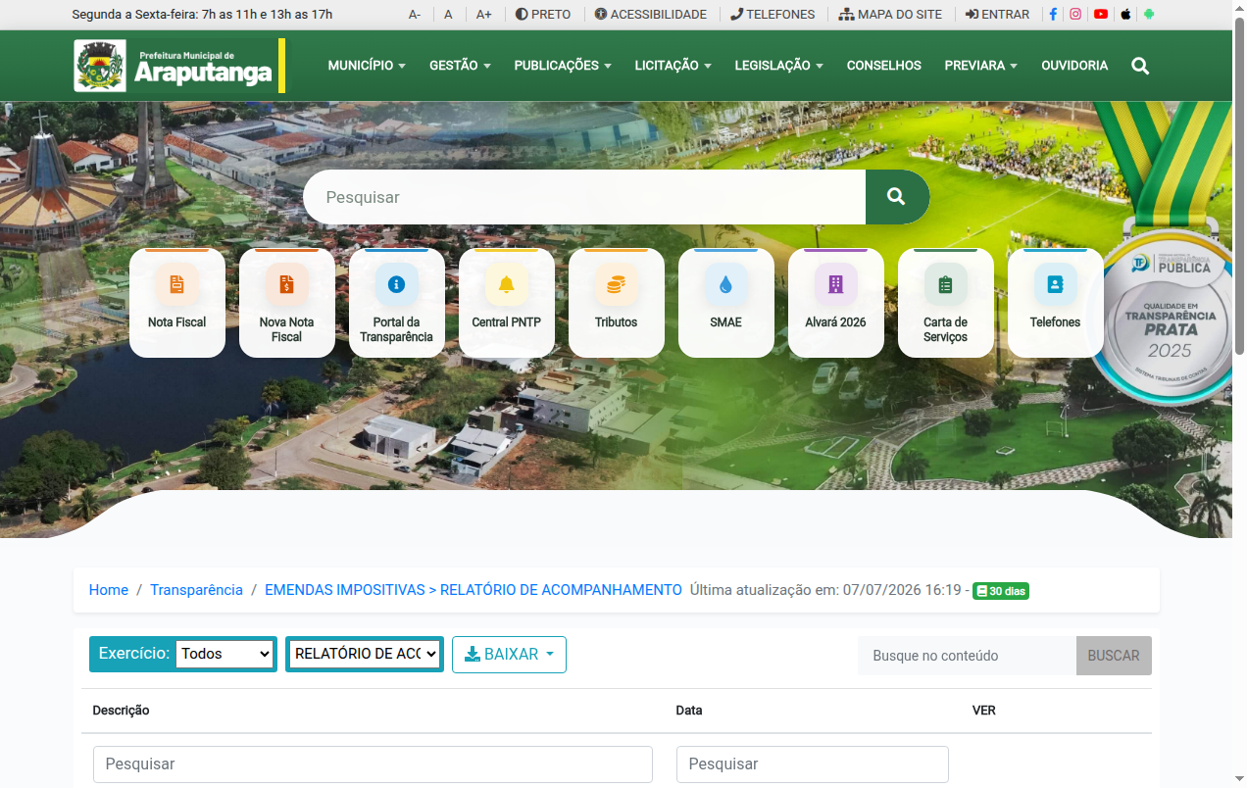Open the Central PNTP bell card
1247x788 pixels.
point(506,303)
